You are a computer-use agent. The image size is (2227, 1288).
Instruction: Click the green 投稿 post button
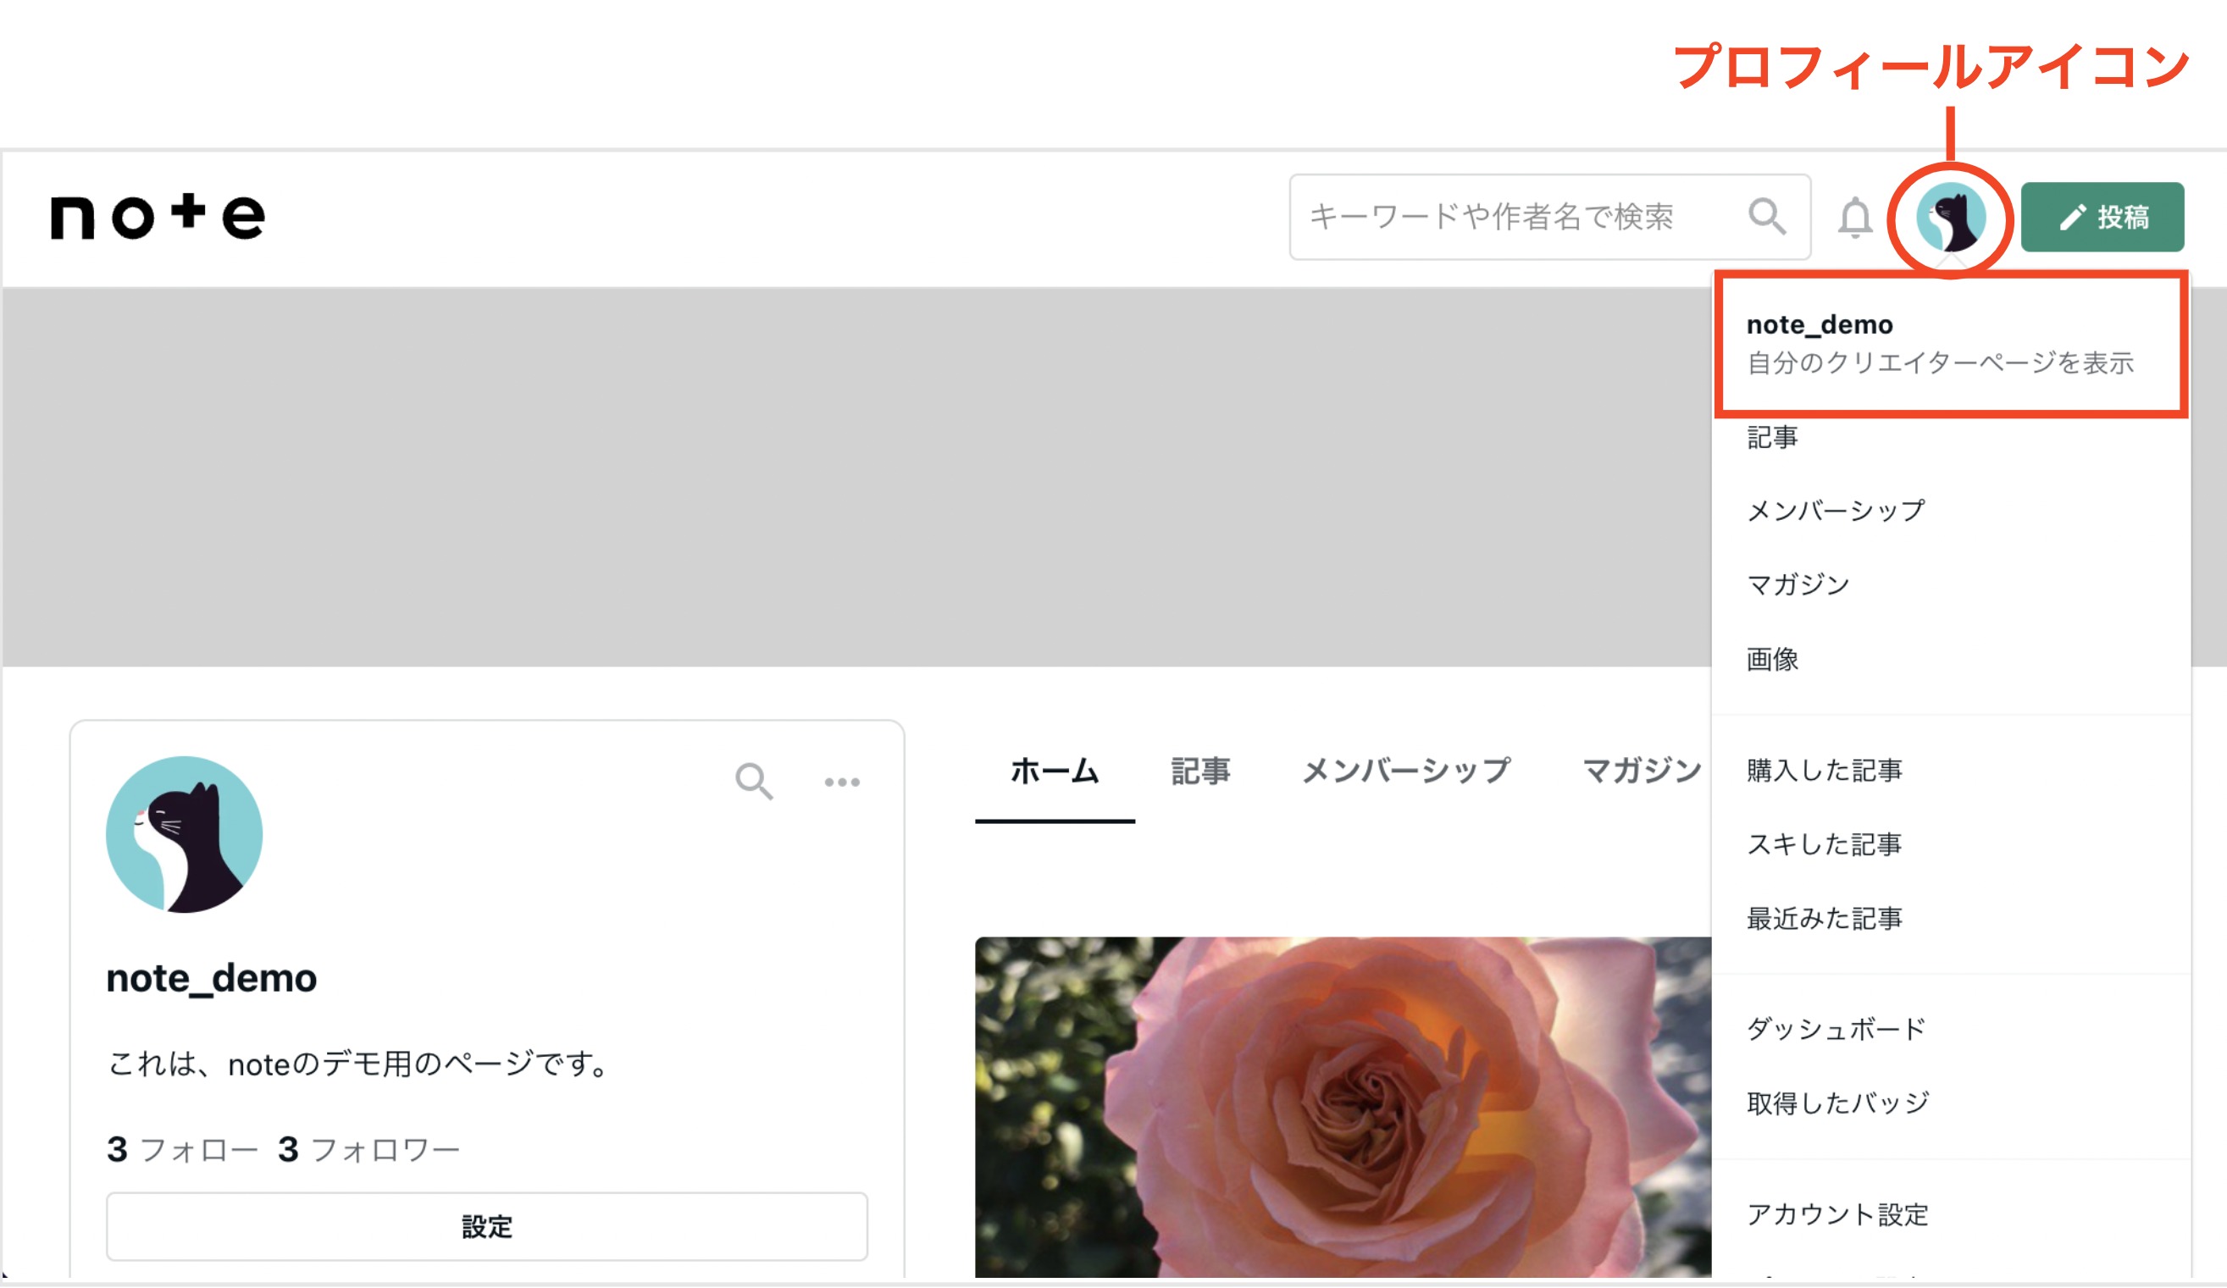(x=2102, y=218)
